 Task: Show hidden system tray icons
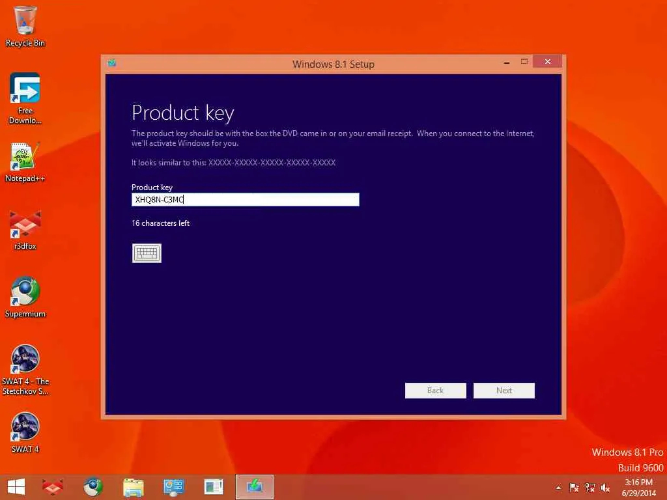(x=558, y=488)
